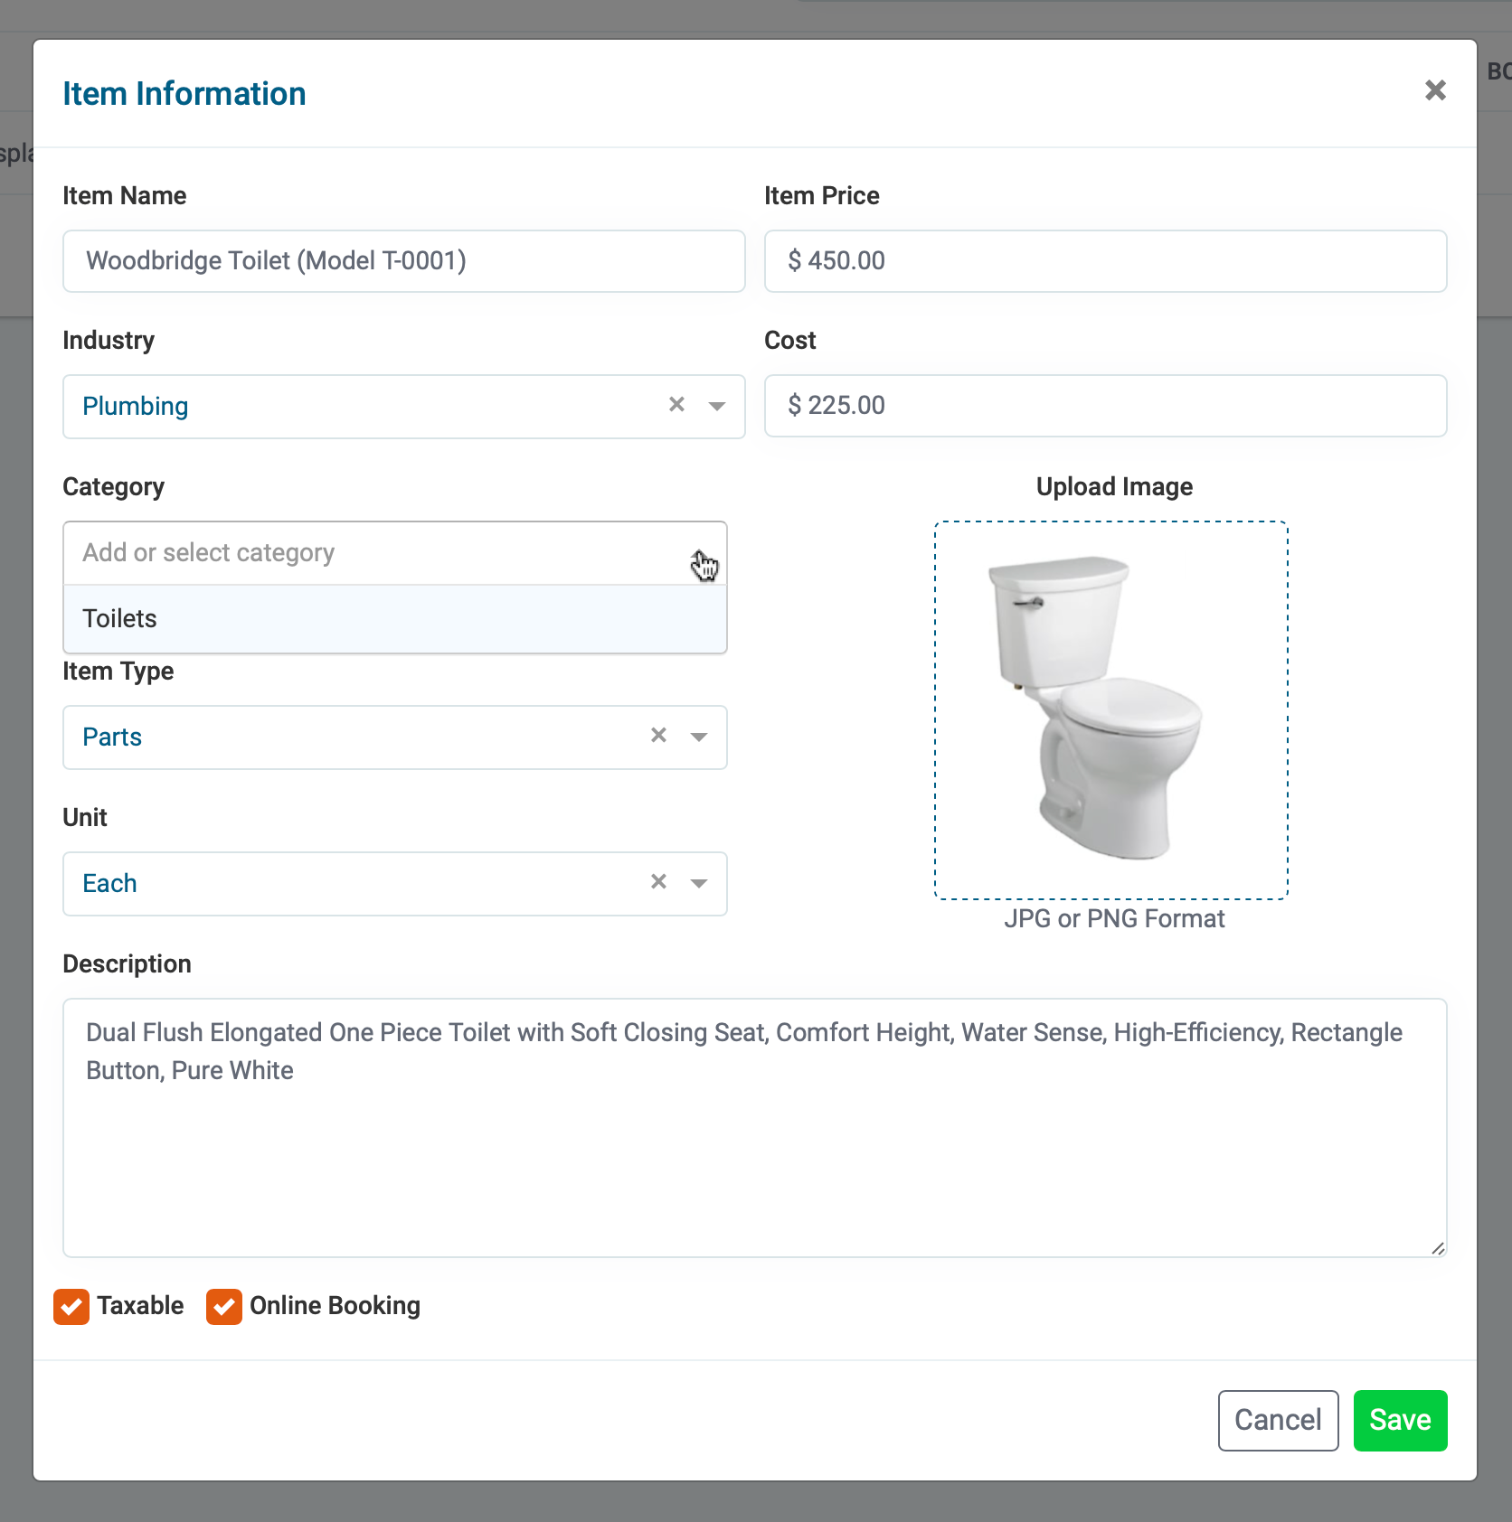Close the Item Information dialog
The width and height of the screenshot is (1512, 1522).
tap(1435, 90)
